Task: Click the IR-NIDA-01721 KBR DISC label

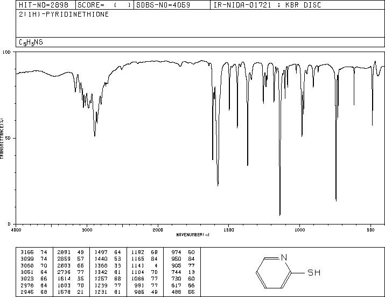Action: (267, 5)
